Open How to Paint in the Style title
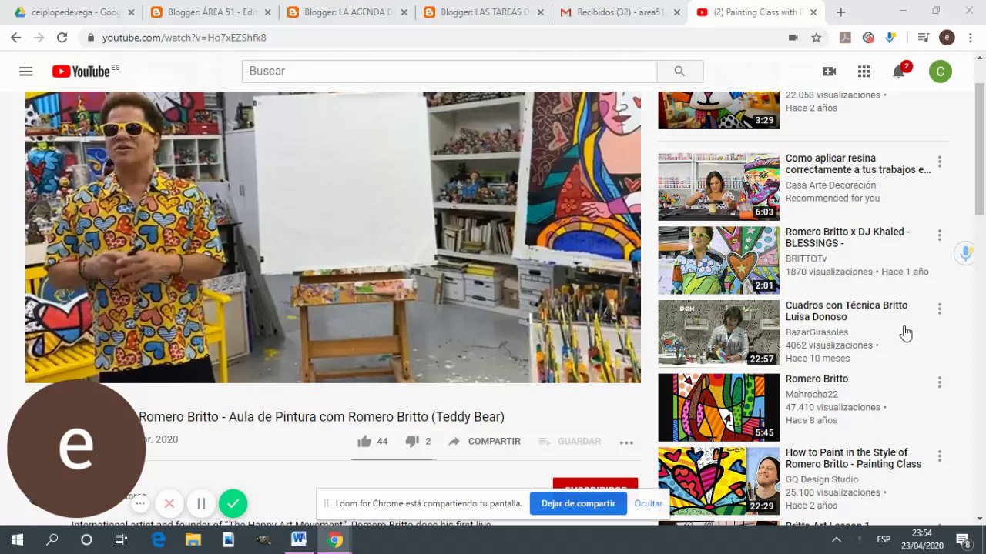 pyautogui.click(x=853, y=458)
